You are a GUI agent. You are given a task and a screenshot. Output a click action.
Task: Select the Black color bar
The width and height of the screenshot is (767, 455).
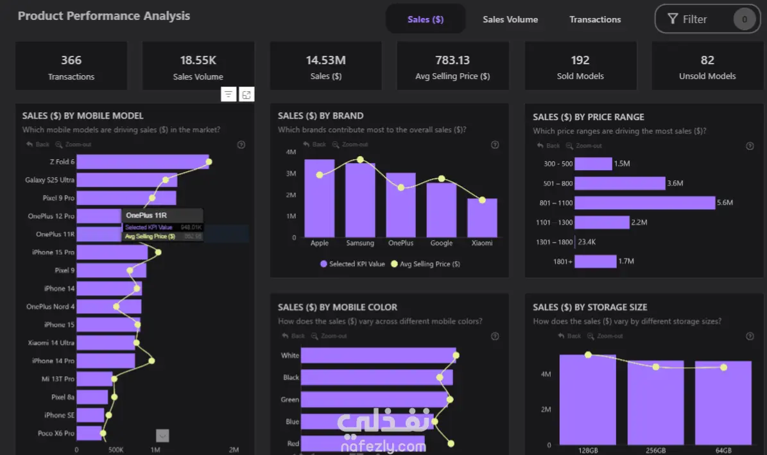click(377, 377)
